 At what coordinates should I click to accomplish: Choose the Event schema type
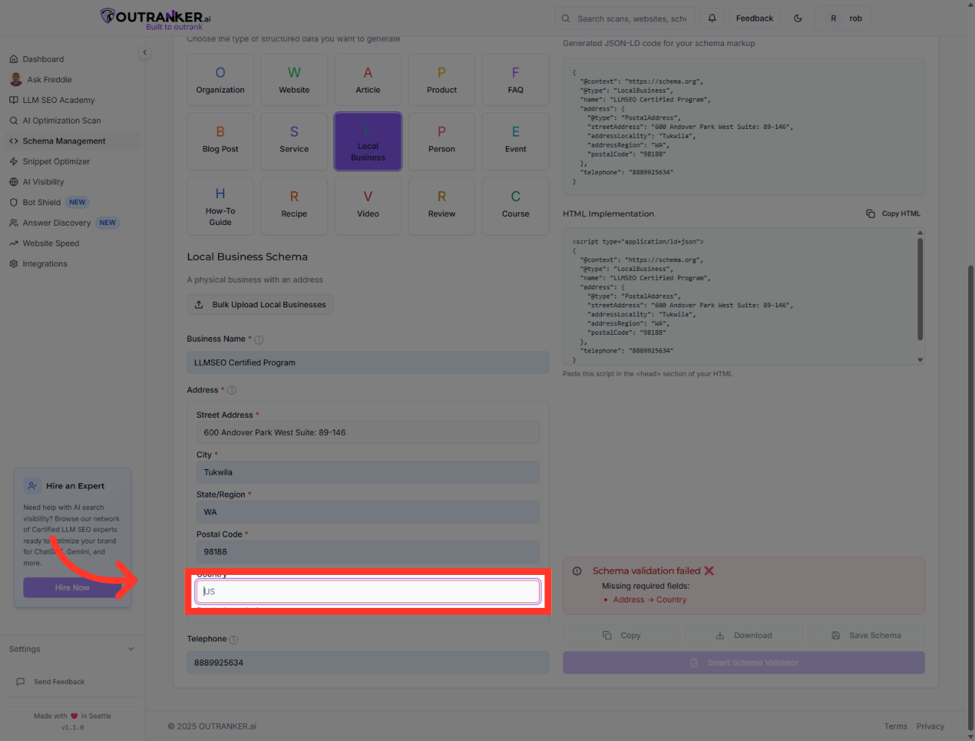pos(516,141)
